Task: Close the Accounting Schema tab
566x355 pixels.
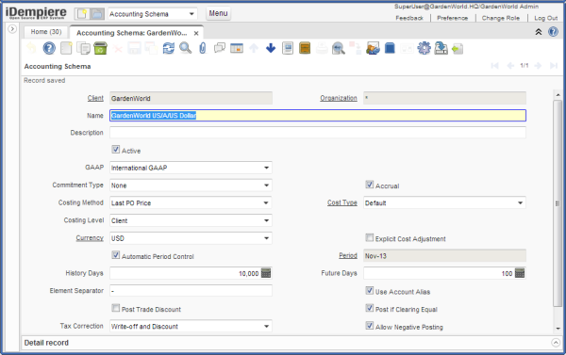Action: click(196, 33)
